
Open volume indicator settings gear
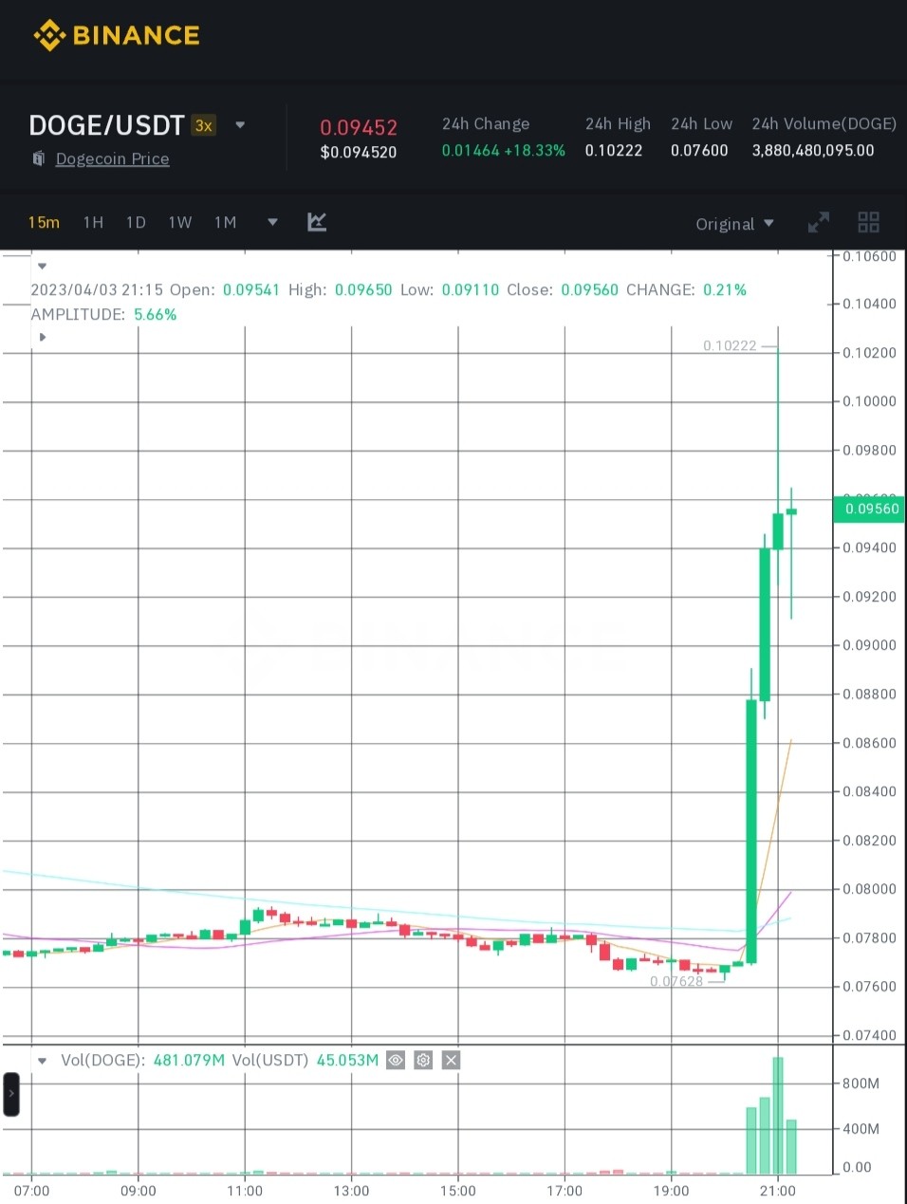pyautogui.click(x=423, y=1060)
